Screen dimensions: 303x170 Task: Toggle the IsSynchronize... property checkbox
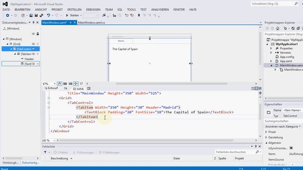click(x=291, y=148)
